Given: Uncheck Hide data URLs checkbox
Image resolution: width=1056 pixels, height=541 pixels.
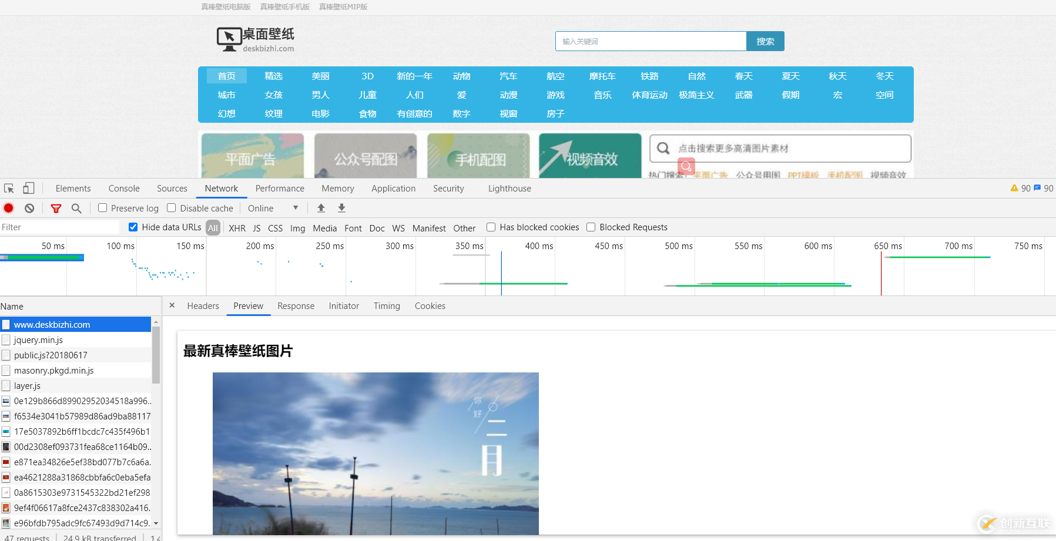Looking at the screenshot, I should 133,227.
